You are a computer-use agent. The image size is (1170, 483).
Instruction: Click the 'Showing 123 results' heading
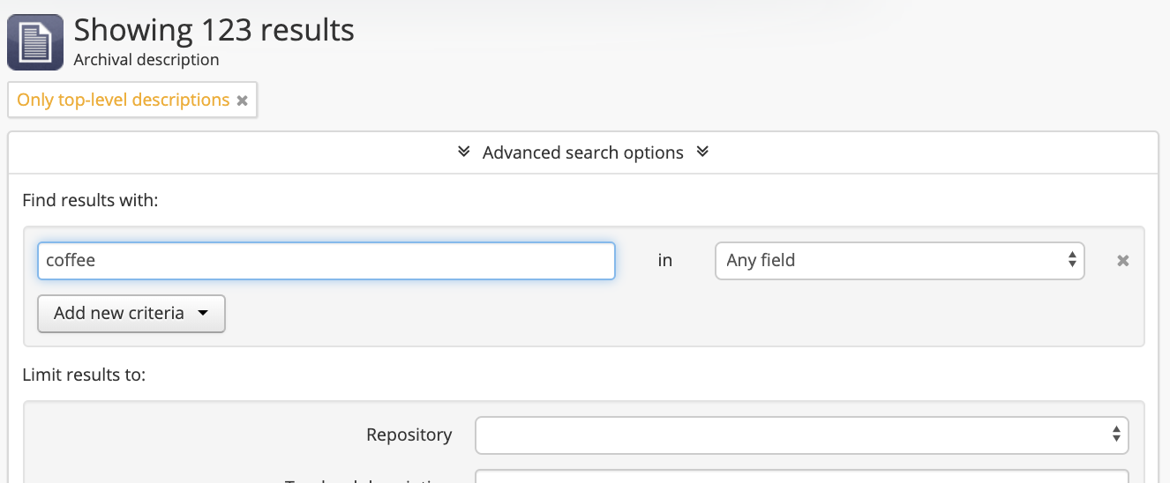pyautogui.click(x=214, y=30)
